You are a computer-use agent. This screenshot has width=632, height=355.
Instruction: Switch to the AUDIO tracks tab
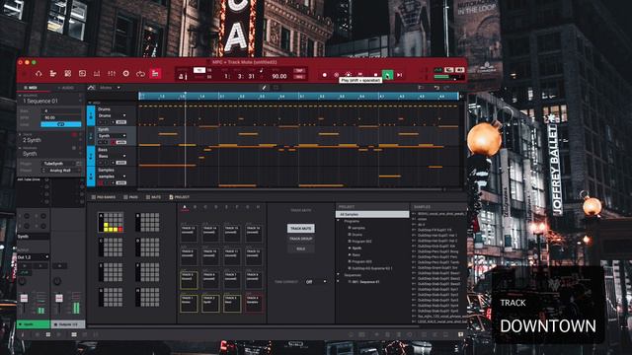(66, 88)
